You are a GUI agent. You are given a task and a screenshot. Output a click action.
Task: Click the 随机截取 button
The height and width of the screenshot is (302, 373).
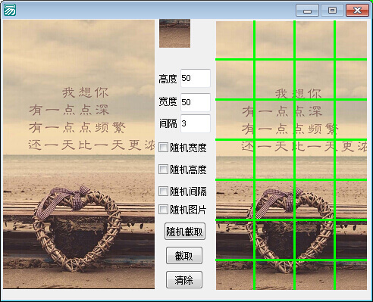(x=185, y=232)
